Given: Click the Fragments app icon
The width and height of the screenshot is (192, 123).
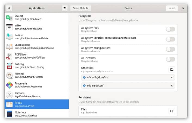Looking at the screenshot, I should (x=10, y=85).
